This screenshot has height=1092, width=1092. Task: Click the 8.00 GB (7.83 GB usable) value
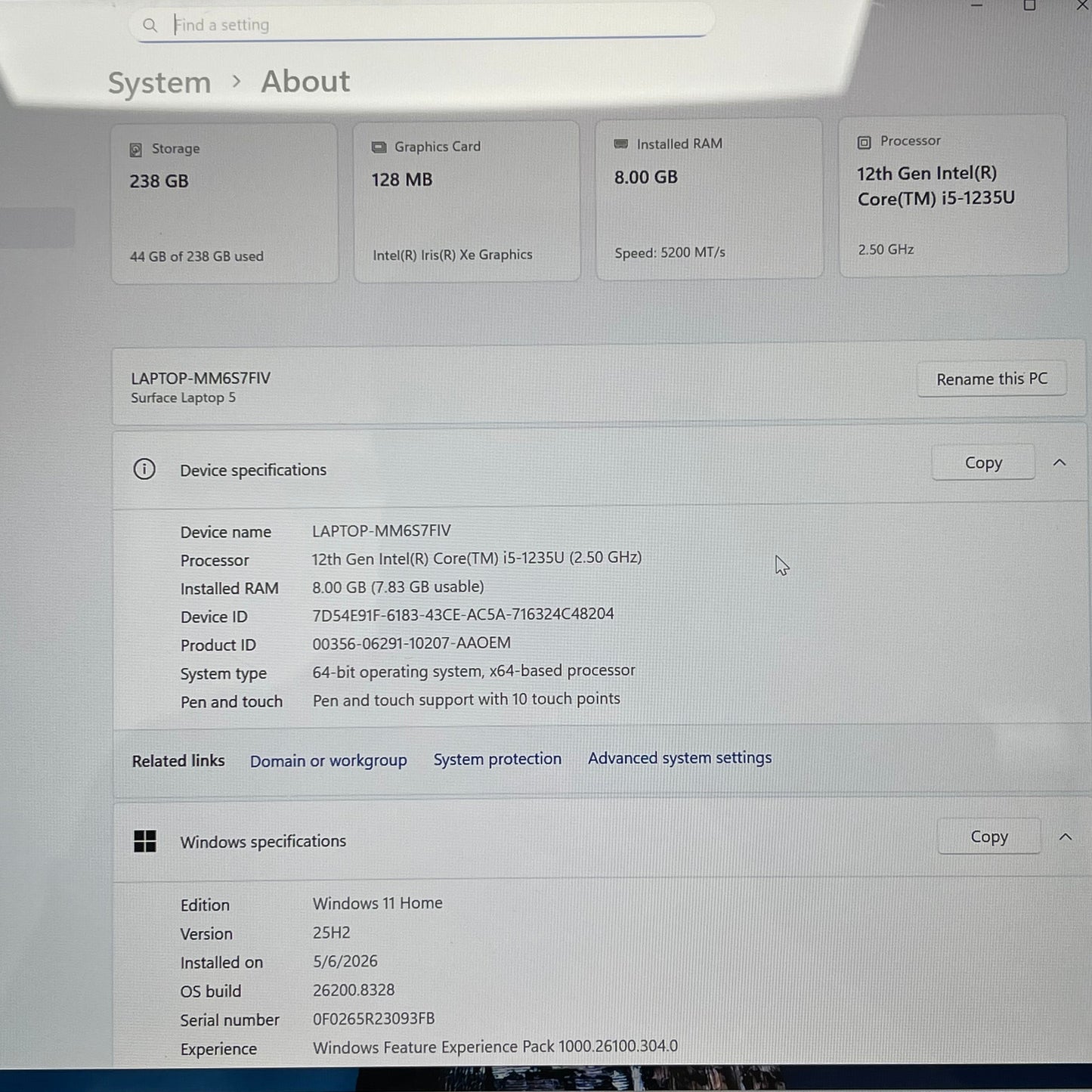pos(398,587)
